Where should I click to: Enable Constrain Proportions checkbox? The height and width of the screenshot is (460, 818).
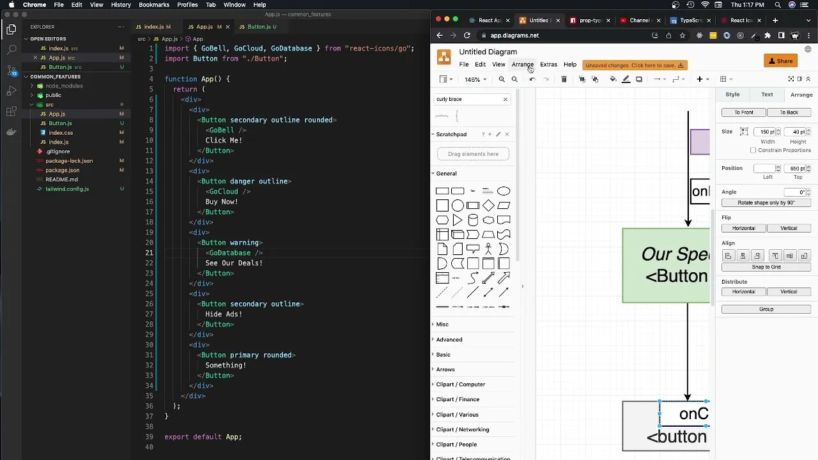753,150
